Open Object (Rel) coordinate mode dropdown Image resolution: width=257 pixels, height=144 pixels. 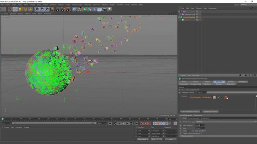coord(143,139)
